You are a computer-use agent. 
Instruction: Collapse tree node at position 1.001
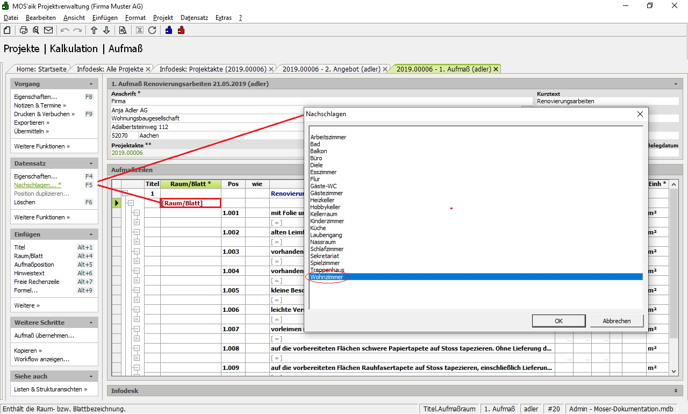coord(137,213)
